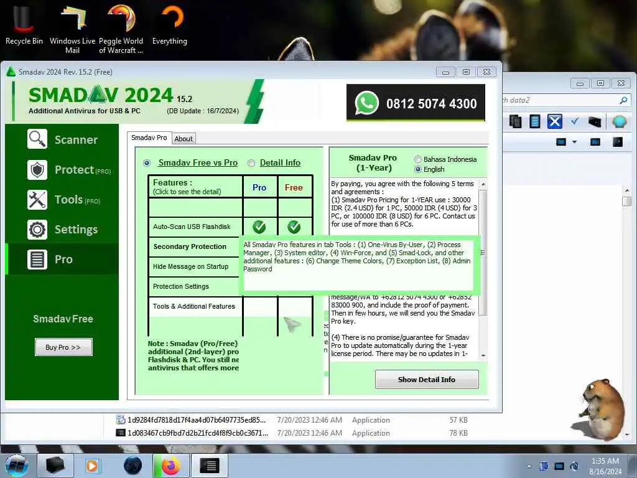
Task: Click Hide Message on Startup feature row
Action: [x=195, y=266]
